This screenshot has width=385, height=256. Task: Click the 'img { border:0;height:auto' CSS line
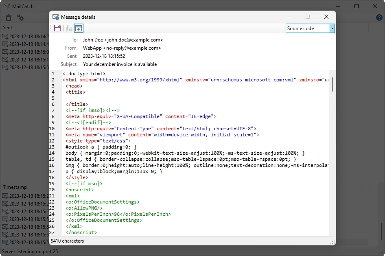click(x=197, y=165)
